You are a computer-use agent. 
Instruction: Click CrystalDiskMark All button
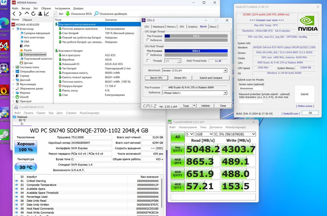click(178, 137)
